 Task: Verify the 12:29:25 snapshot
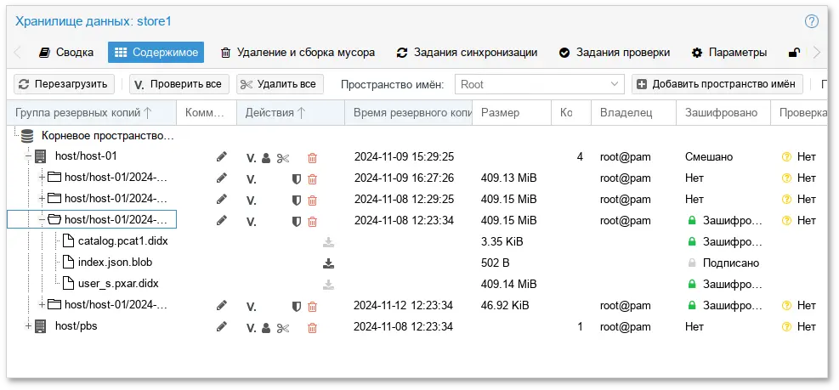pyautogui.click(x=251, y=201)
